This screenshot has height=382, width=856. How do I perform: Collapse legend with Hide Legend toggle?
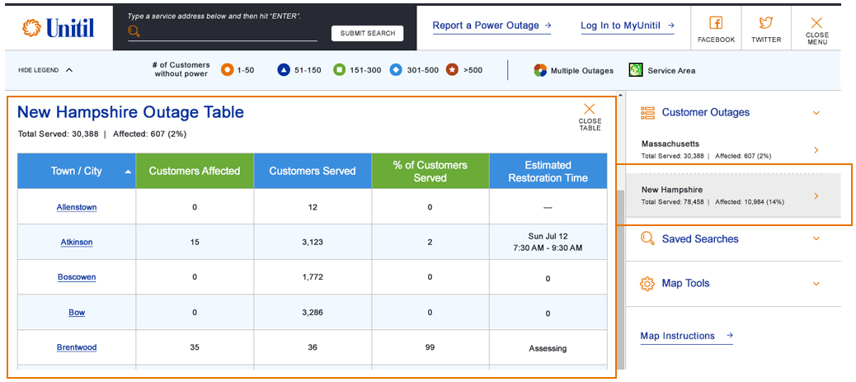click(45, 70)
